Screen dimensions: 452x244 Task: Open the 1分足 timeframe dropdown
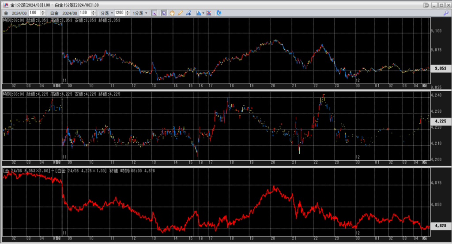(140, 13)
